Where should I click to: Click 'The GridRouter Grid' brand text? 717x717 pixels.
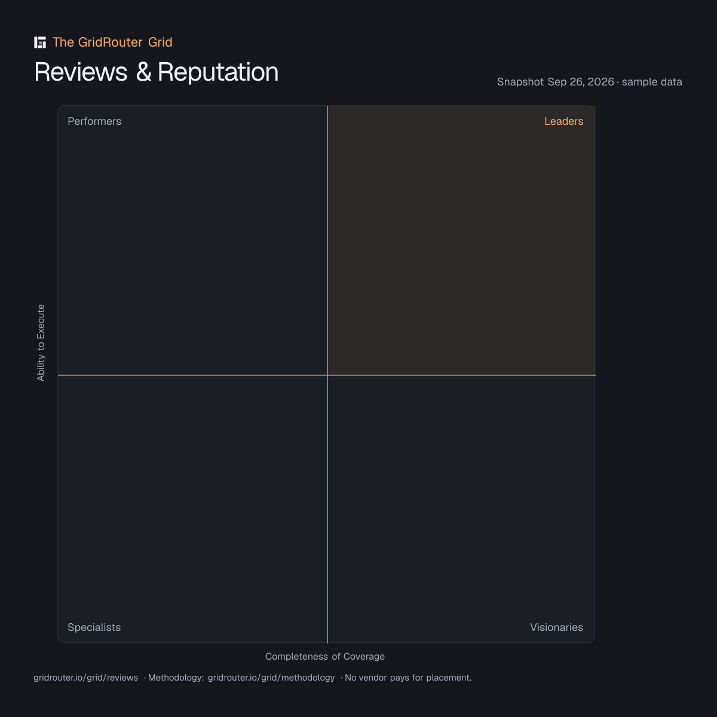[x=112, y=42]
